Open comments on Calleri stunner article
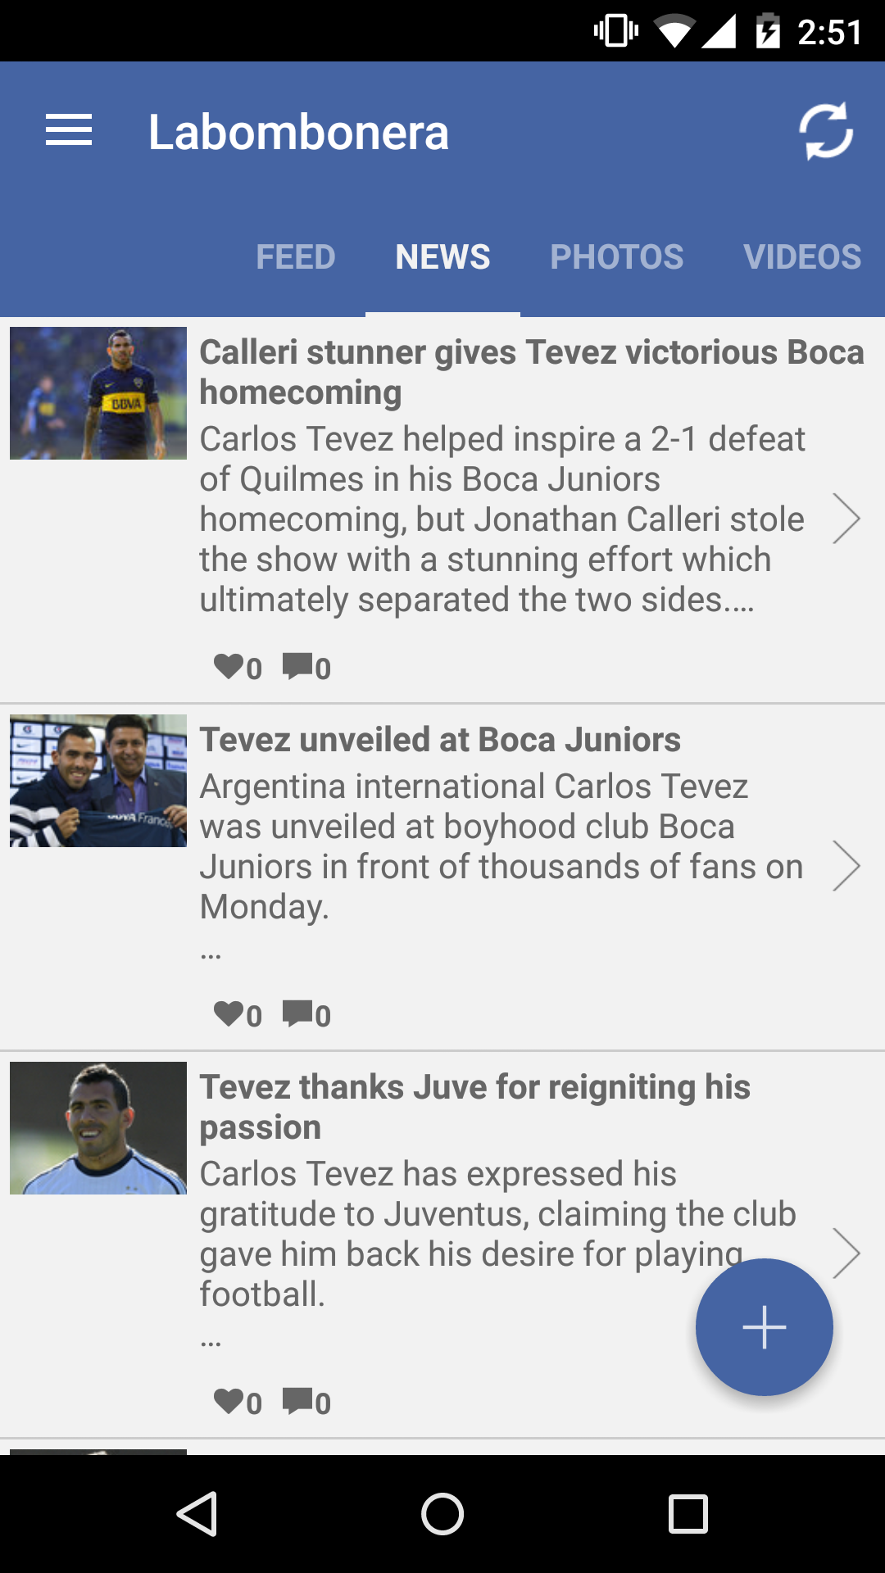This screenshot has height=1573, width=885. [297, 667]
